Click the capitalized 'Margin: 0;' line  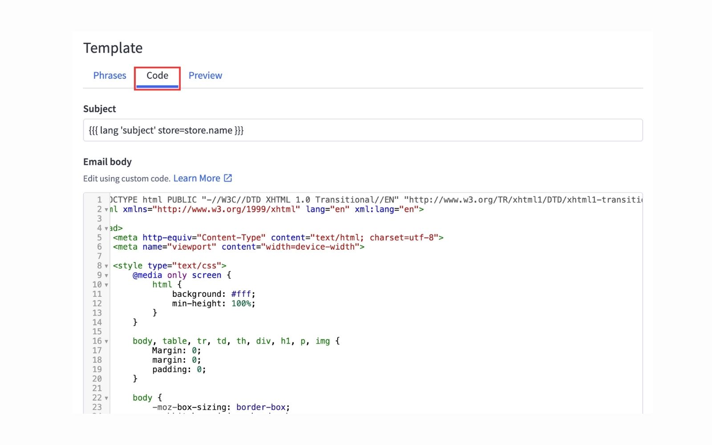176,351
